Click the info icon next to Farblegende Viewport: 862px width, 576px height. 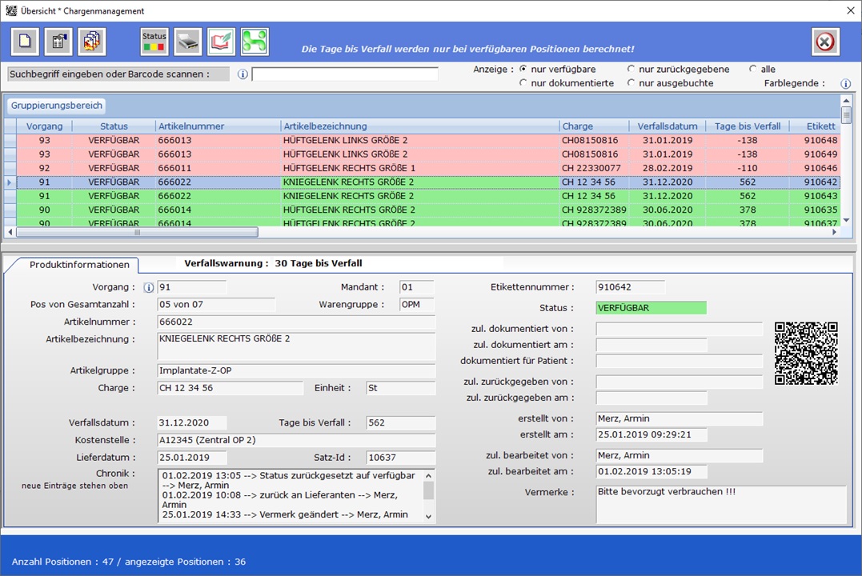(x=845, y=83)
